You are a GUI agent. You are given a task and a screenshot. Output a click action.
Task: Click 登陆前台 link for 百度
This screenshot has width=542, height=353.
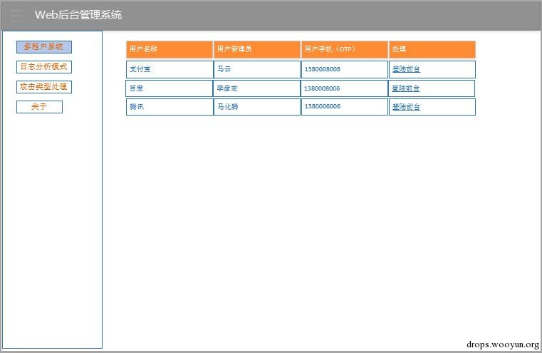pos(405,88)
